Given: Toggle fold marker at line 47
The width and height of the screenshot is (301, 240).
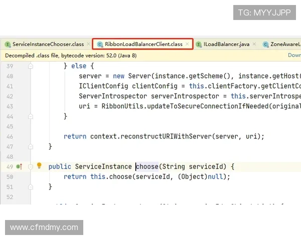Looking at the screenshot, I should click(30, 147).
